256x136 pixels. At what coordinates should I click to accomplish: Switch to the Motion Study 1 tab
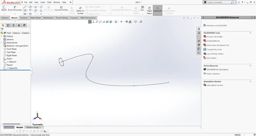click(33, 127)
